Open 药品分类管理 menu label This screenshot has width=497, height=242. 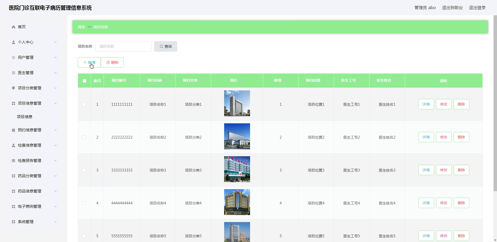[x=30, y=176]
